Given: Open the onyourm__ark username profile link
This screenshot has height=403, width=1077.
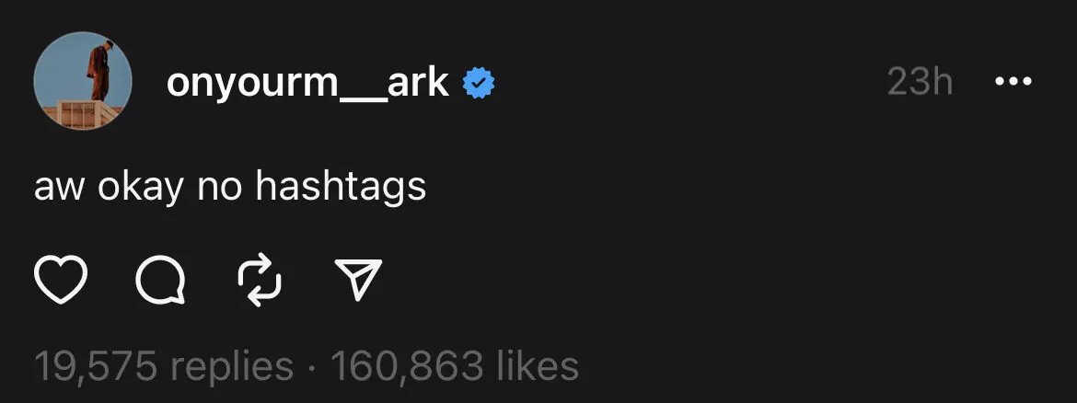Looking at the screenshot, I should pos(307,84).
